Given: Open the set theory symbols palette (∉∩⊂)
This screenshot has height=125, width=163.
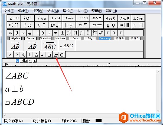Looking at the screenshot, I should 97,18.
